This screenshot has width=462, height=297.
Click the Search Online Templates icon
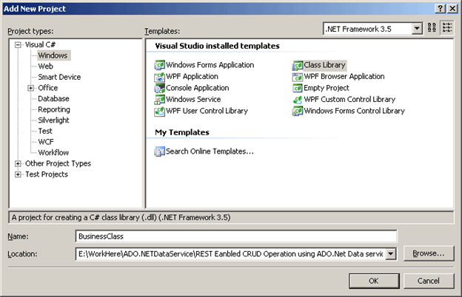pos(159,151)
